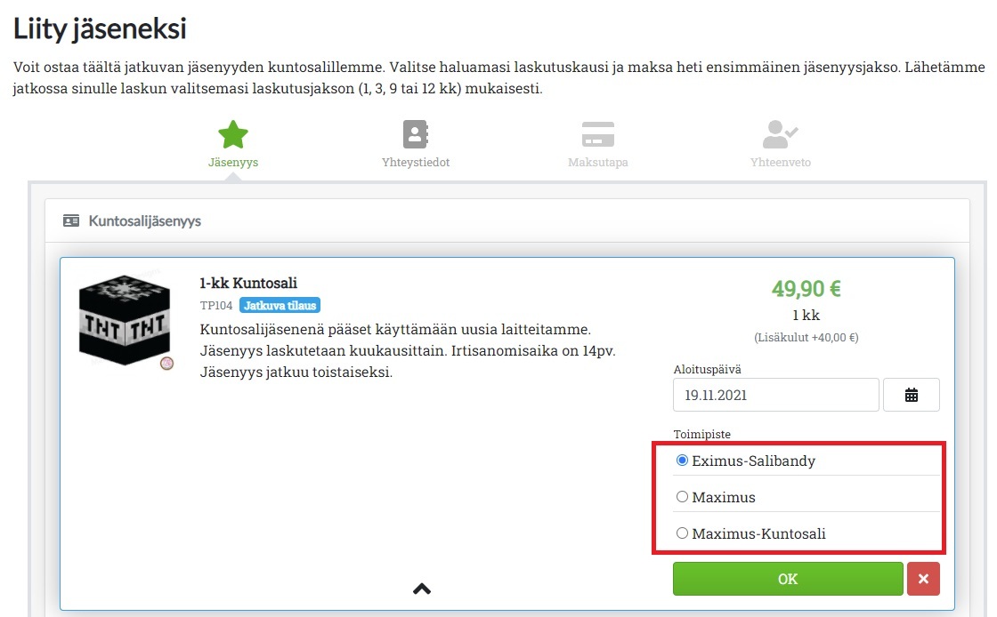Viewport: 997px width, 617px height.
Task: Click the Maksutapa credit card icon
Action: (597, 134)
